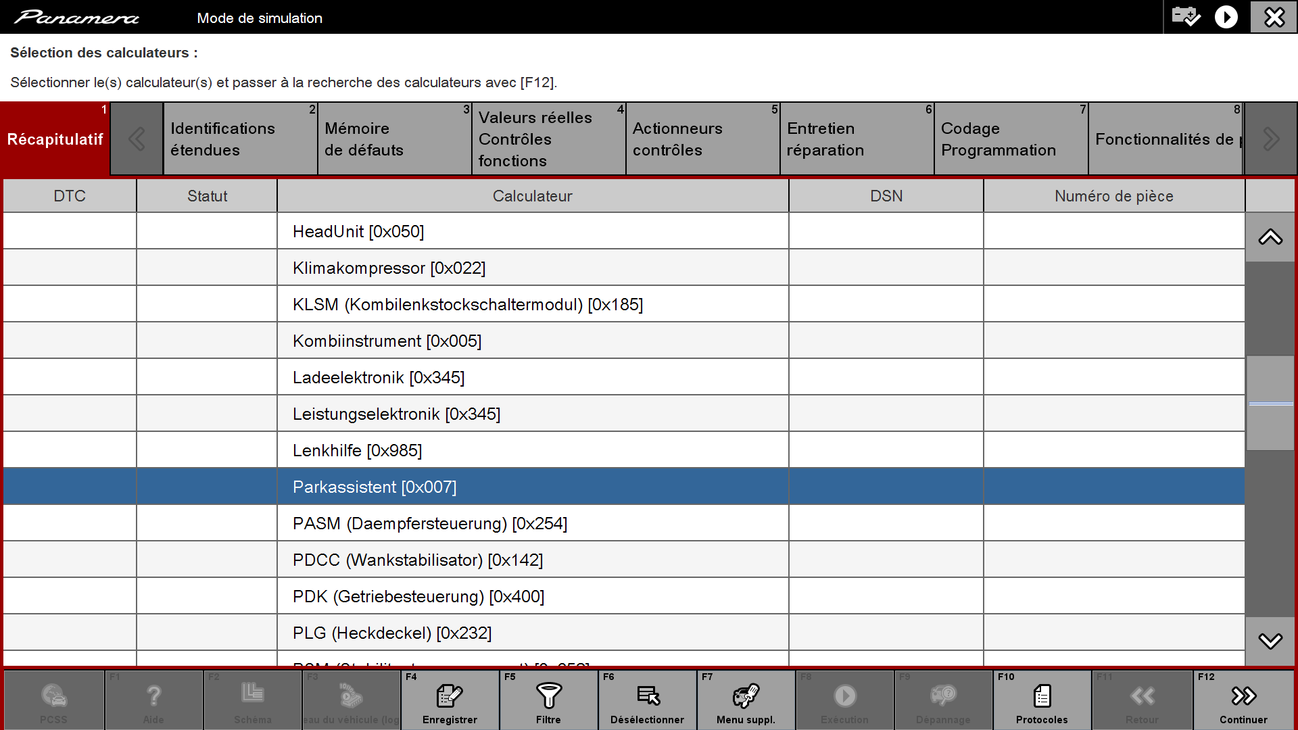Click the Panamera logo in header
Viewport: 1298px width, 730px height.
pyautogui.click(x=76, y=18)
